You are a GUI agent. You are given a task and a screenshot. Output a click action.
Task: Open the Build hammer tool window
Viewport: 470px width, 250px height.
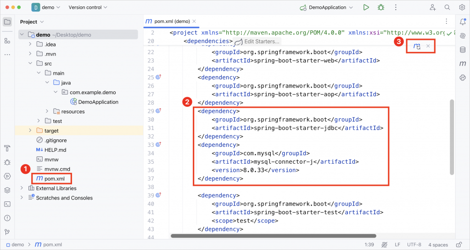pyautogui.click(x=7, y=148)
